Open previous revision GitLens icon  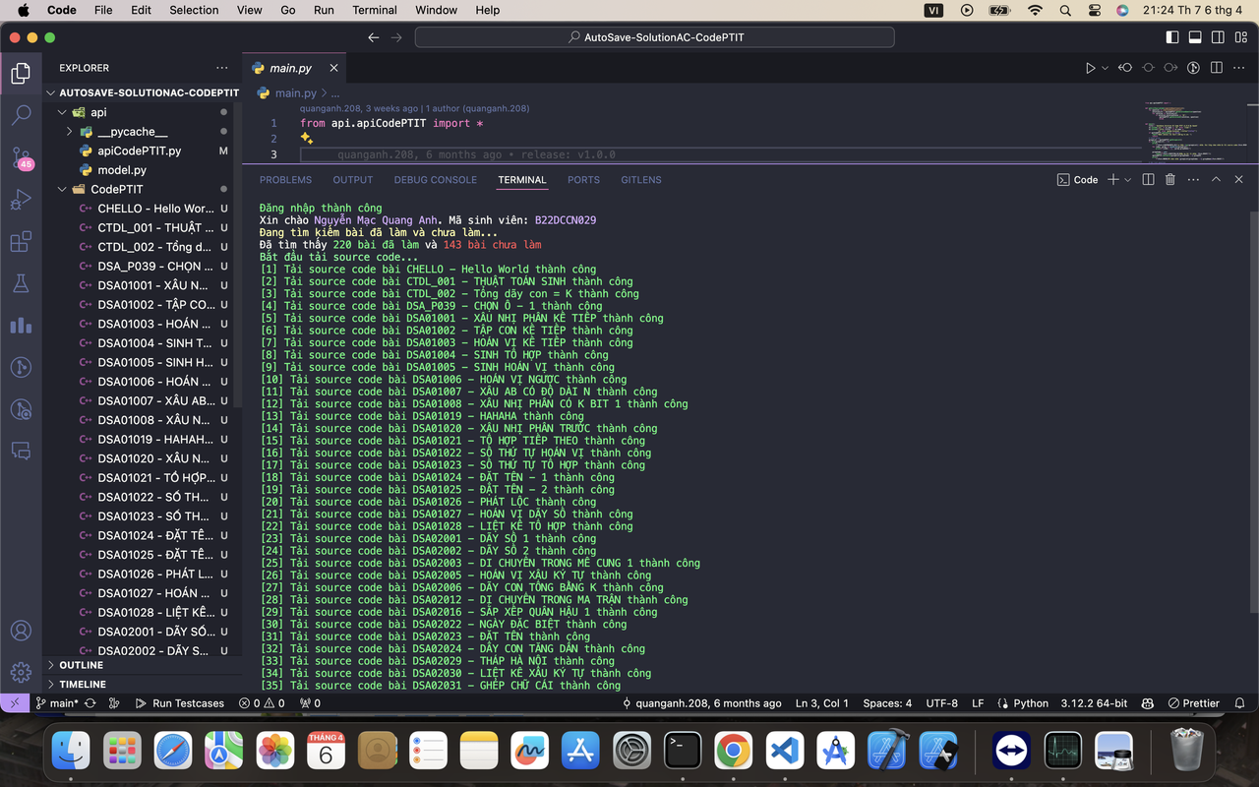(1125, 68)
